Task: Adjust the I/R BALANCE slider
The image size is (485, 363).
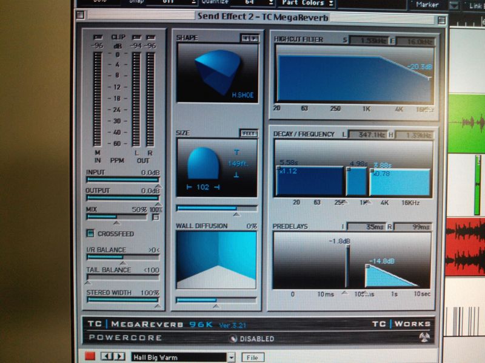Action: pos(123,257)
